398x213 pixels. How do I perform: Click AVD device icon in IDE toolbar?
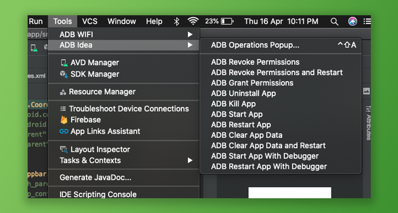pyautogui.click(x=34, y=48)
